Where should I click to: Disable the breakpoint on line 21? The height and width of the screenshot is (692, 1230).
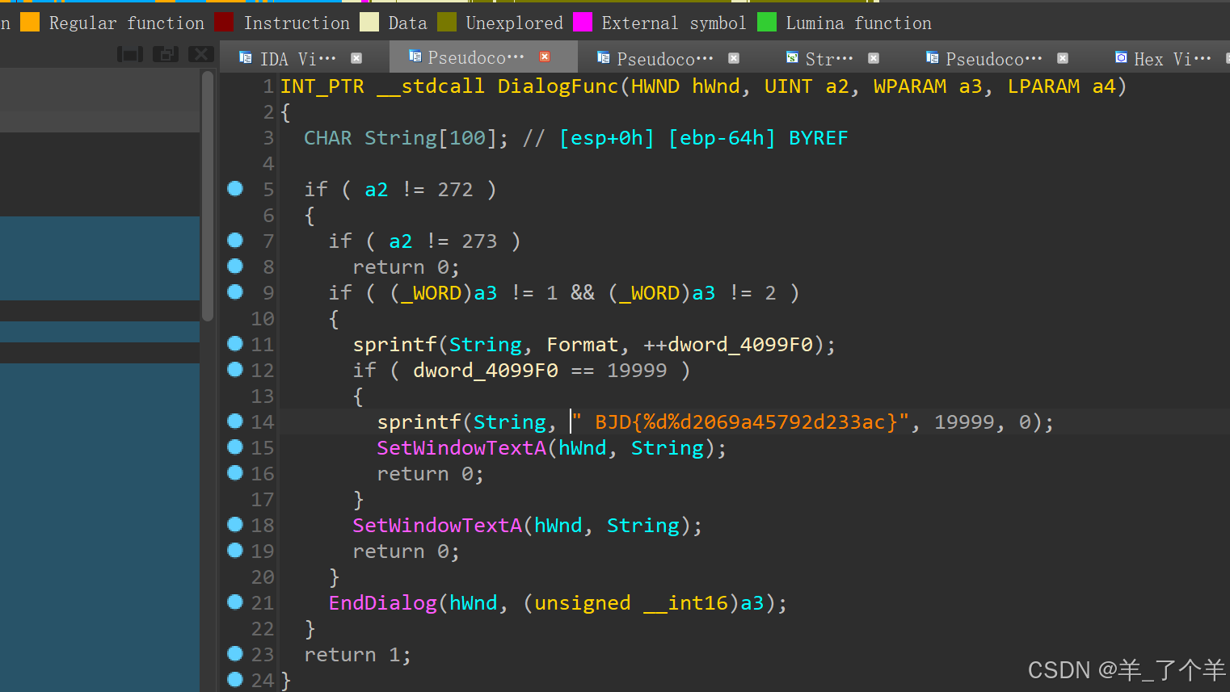tap(235, 602)
